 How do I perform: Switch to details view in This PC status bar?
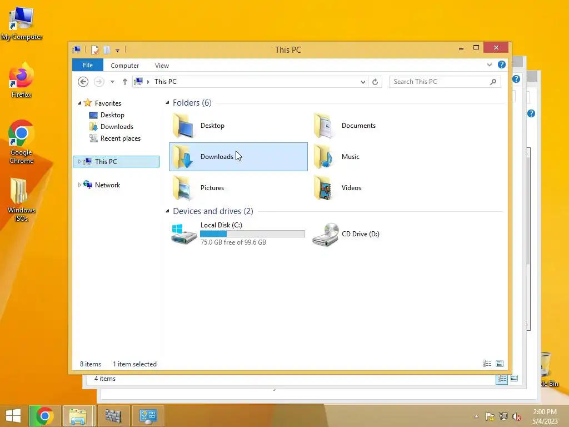[x=487, y=364]
